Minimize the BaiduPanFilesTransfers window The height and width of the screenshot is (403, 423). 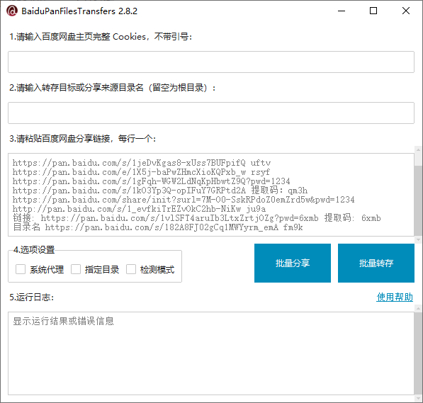click(342, 11)
